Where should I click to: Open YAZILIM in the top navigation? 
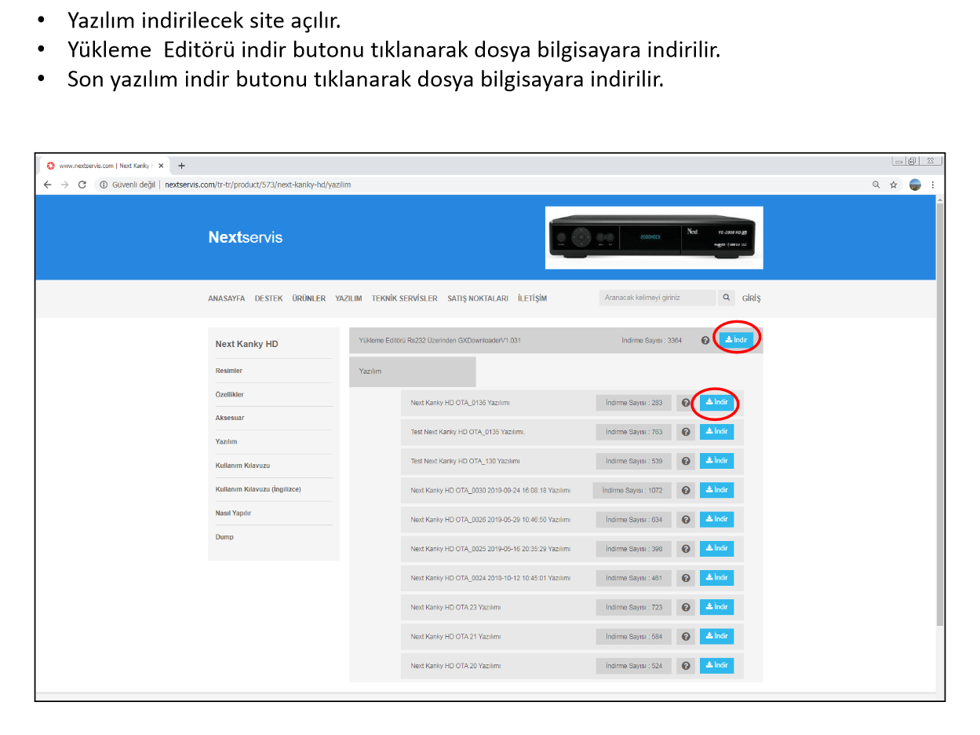(348, 298)
